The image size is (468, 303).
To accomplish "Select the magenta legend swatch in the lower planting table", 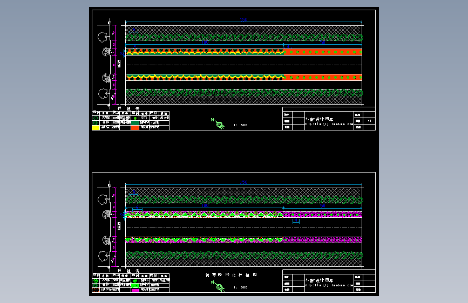I will click(x=135, y=290).
